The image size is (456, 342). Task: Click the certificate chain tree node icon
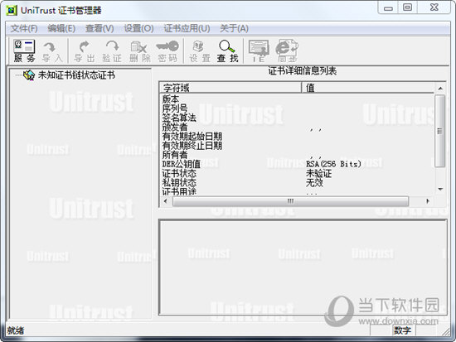tap(29, 75)
